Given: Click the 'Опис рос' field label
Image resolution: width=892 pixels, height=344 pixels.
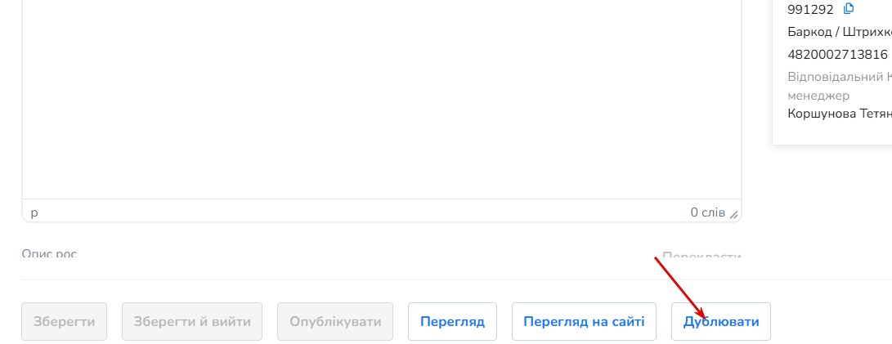Looking at the screenshot, I should coord(50,253).
